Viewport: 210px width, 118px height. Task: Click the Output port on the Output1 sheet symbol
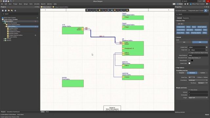(123, 17)
